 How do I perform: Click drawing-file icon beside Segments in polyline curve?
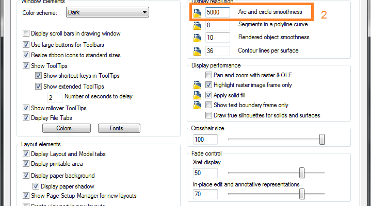pos(197,26)
